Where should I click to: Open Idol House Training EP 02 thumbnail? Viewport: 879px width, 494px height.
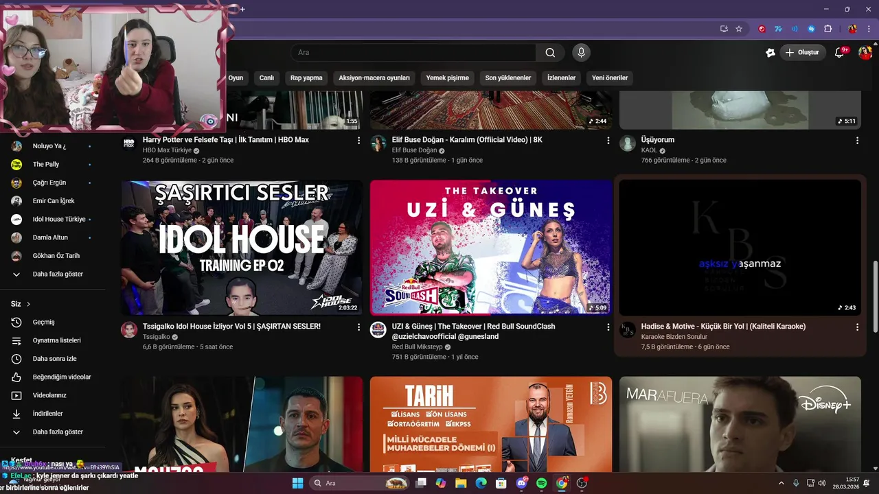tap(242, 248)
